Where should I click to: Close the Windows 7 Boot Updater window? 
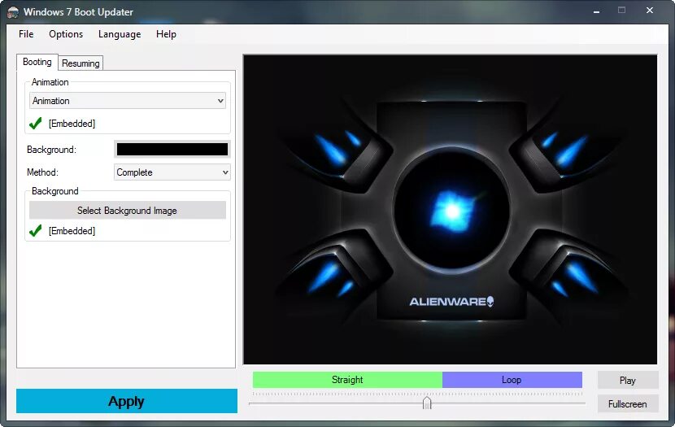[650, 11]
